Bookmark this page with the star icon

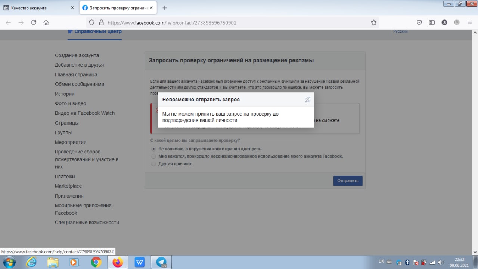(373, 22)
